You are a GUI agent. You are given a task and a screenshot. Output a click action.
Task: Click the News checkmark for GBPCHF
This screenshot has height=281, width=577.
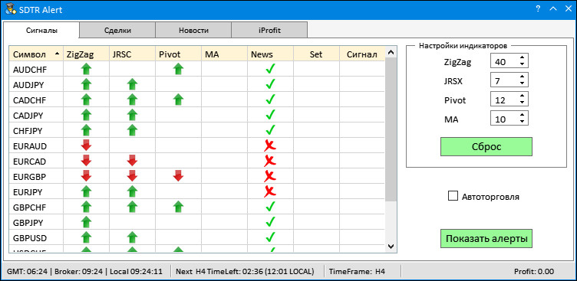pos(270,207)
